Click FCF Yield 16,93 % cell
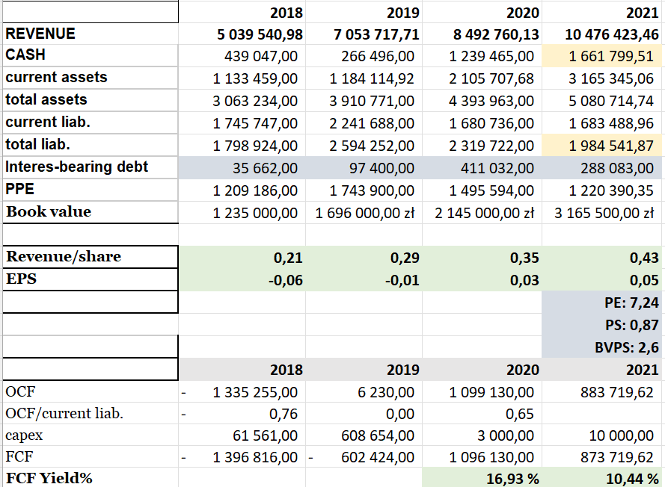The width and height of the screenshot is (665, 487). coord(482,478)
